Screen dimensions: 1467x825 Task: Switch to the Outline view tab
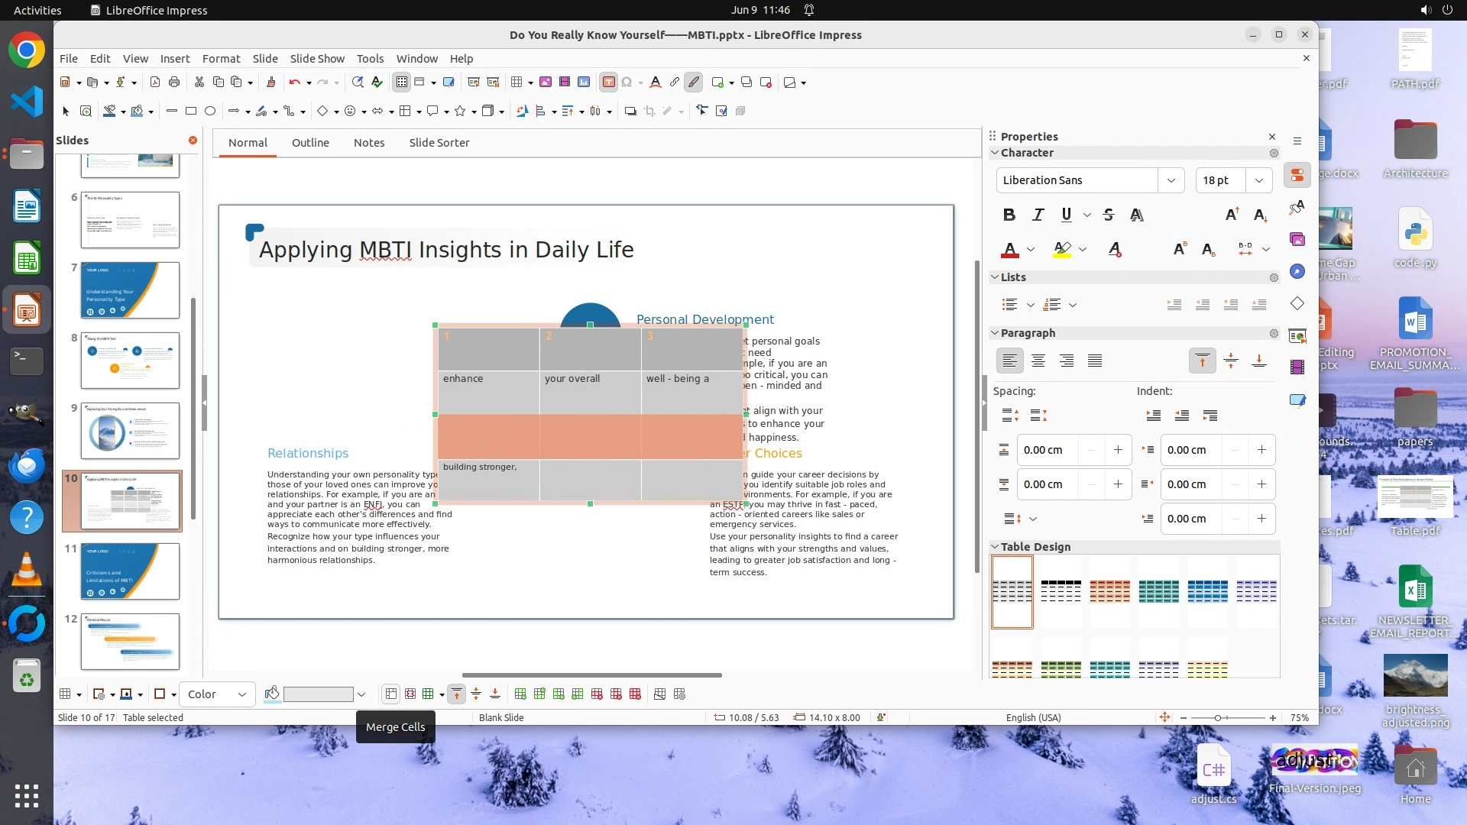tap(310, 143)
